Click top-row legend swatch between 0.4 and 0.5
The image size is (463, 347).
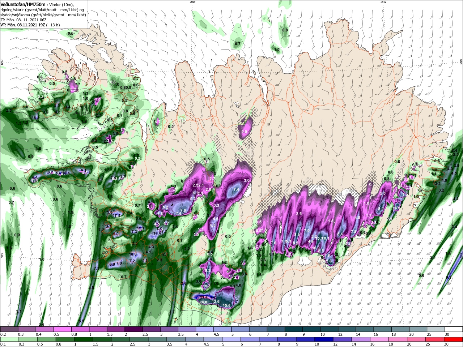pyautogui.click(x=44, y=329)
